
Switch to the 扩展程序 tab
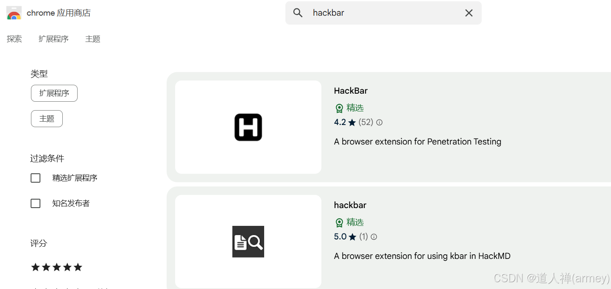click(x=53, y=39)
